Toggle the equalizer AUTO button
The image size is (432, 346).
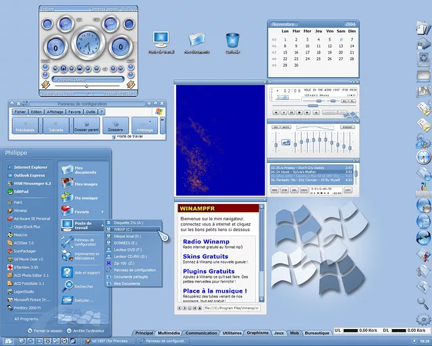coord(286,127)
